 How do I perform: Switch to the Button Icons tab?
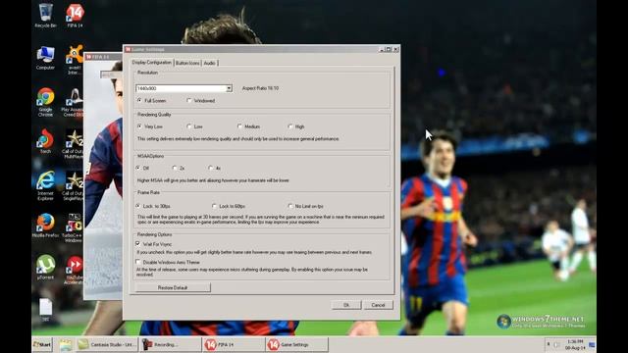[x=187, y=63]
